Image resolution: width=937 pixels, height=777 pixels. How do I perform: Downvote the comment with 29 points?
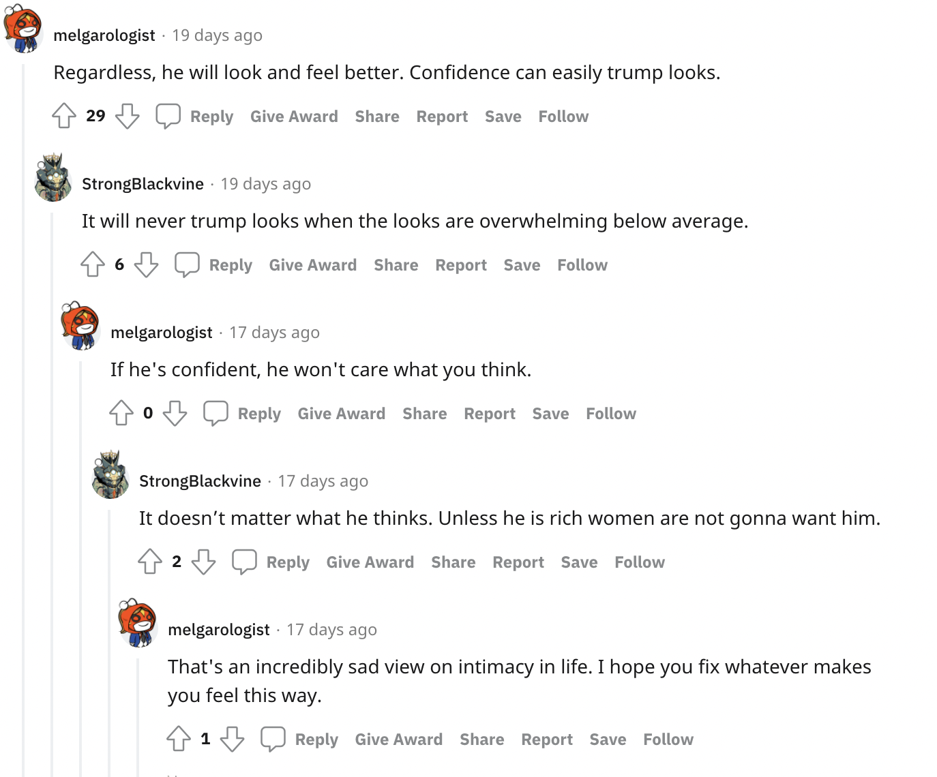[x=127, y=116]
